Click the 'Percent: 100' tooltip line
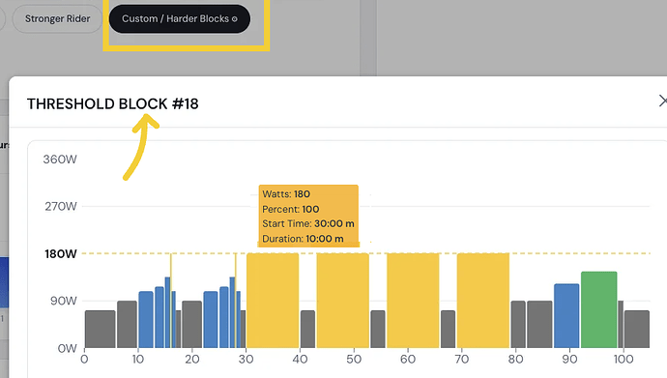The image size is (667, 378). (291, 209)
